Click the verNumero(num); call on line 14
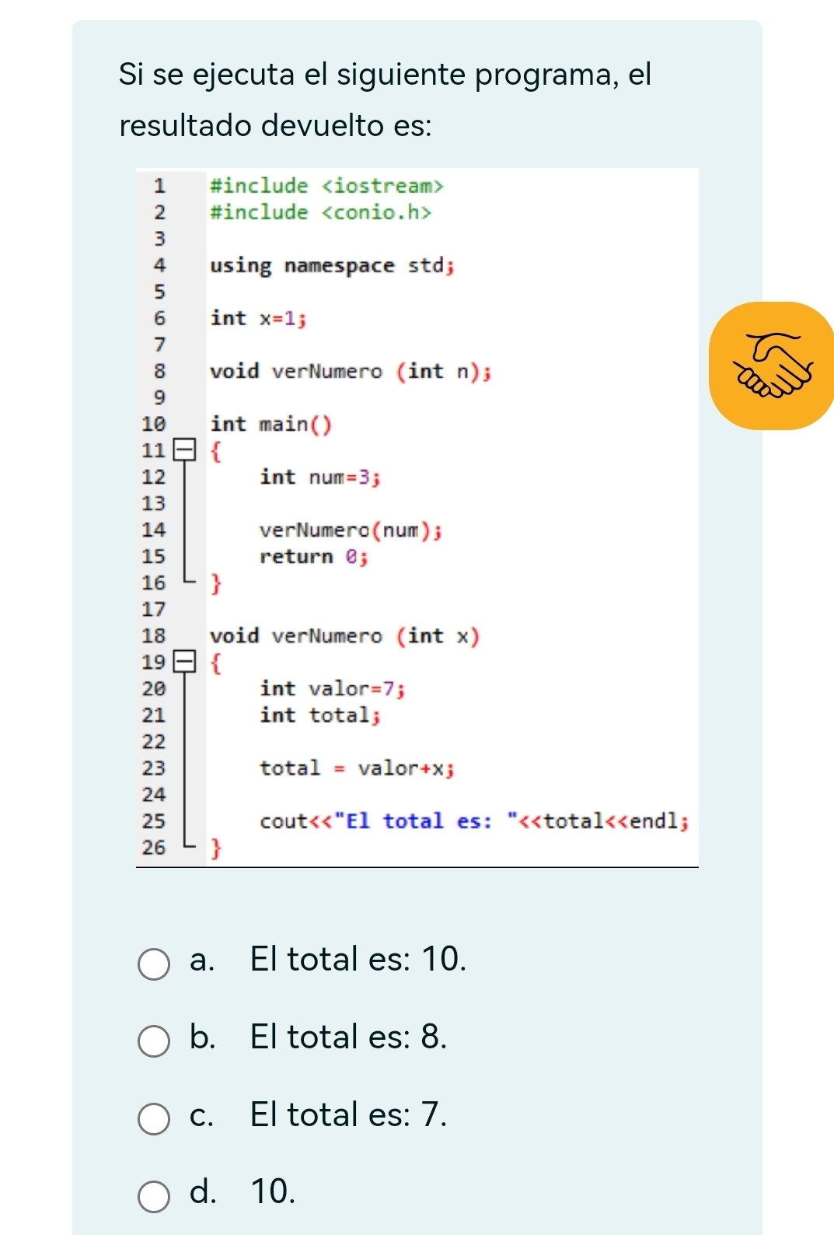 pos(351,530)
